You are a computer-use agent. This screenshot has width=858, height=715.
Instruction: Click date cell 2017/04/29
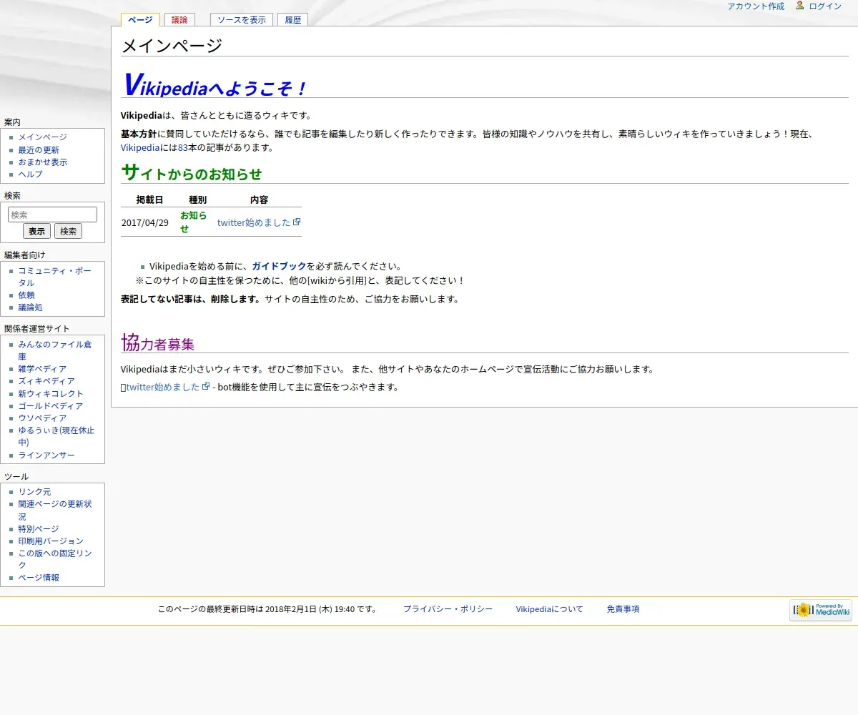(x=145, y=222)
